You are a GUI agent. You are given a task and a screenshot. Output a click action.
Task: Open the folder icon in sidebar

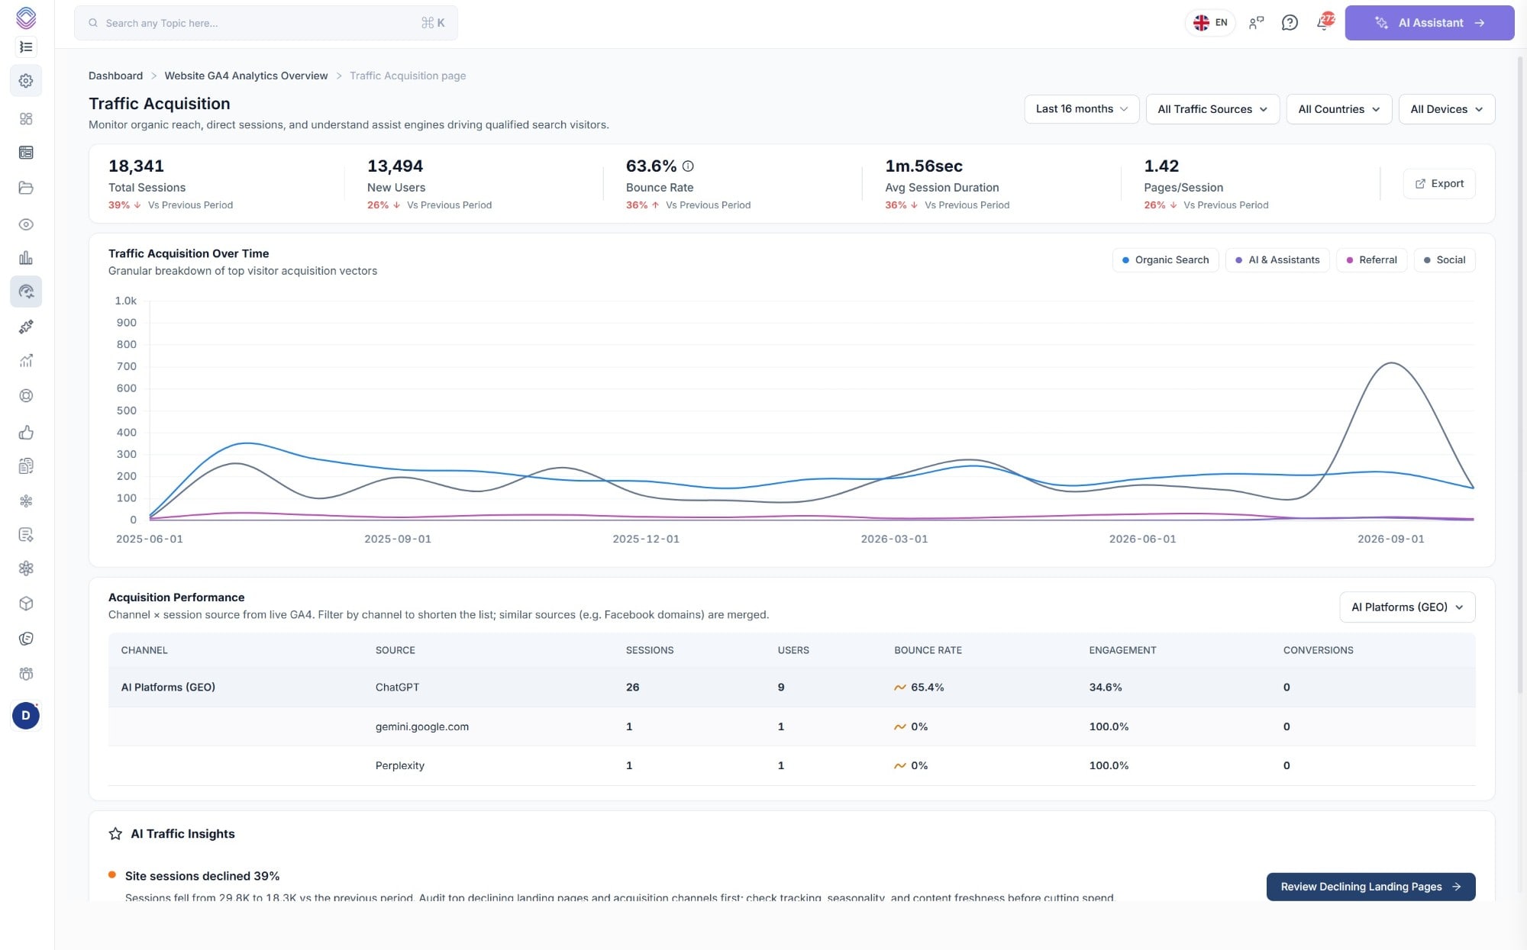coord(26,188)
